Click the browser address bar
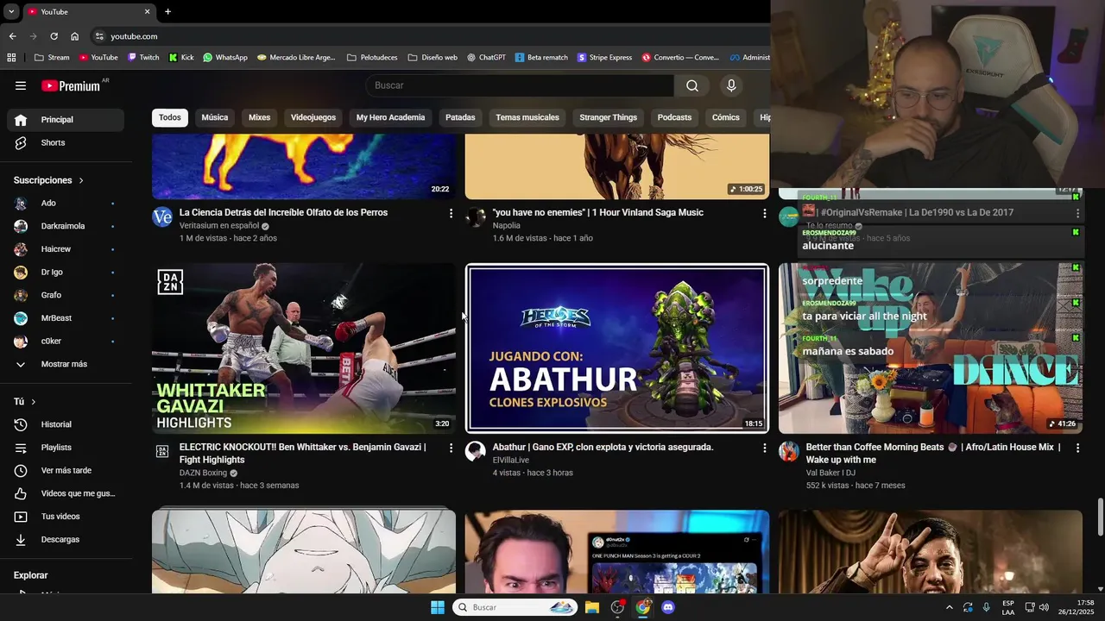1105x621 pixels. click(x=432, y=36)
